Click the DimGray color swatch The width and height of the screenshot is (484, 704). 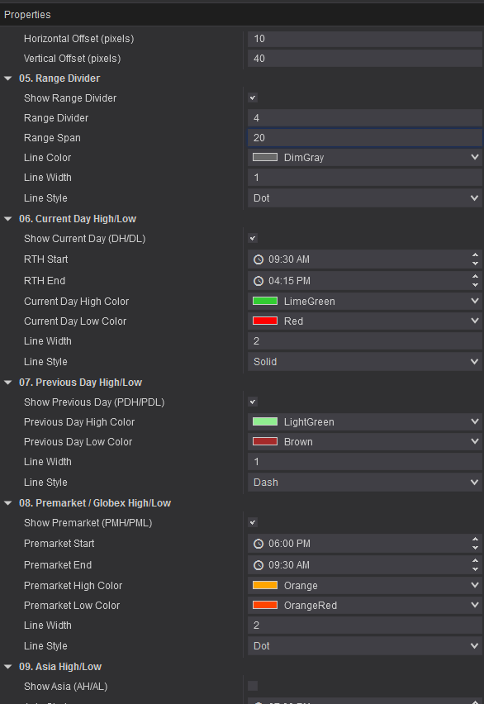click(x=265, y=158)
